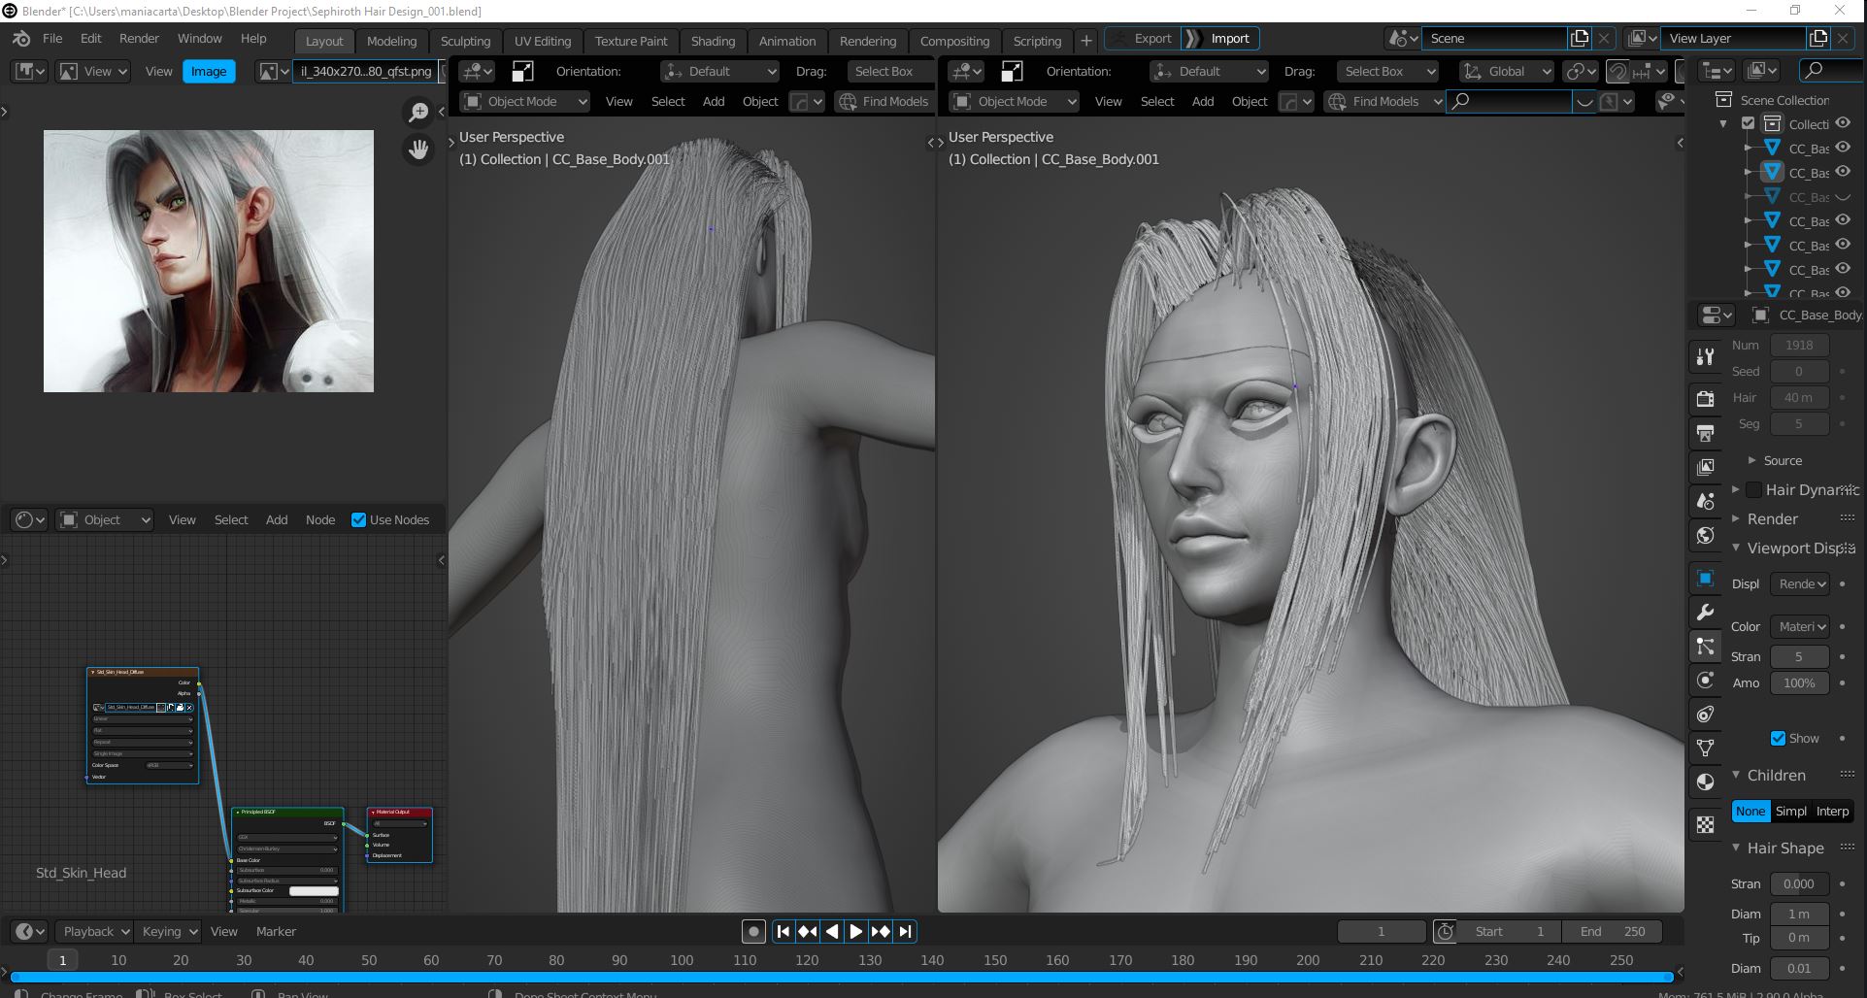Open the Object Data properties tab
The image size is (1867, 998).
click(1705, 748)
